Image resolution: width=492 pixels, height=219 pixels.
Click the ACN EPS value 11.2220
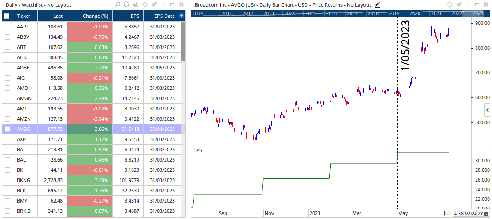pyautogui.click(x=128, y=57)
